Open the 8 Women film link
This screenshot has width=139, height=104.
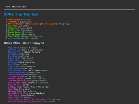pos(13,28)
